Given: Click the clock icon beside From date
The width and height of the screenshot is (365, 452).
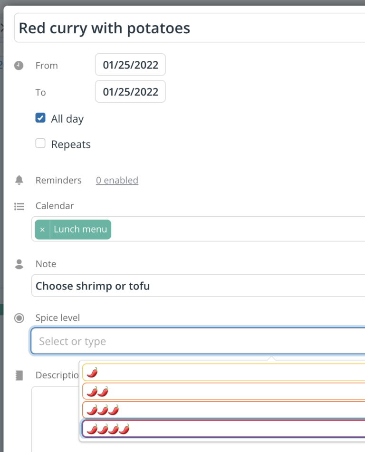Looking at the screenshot, I should [19, 66].
